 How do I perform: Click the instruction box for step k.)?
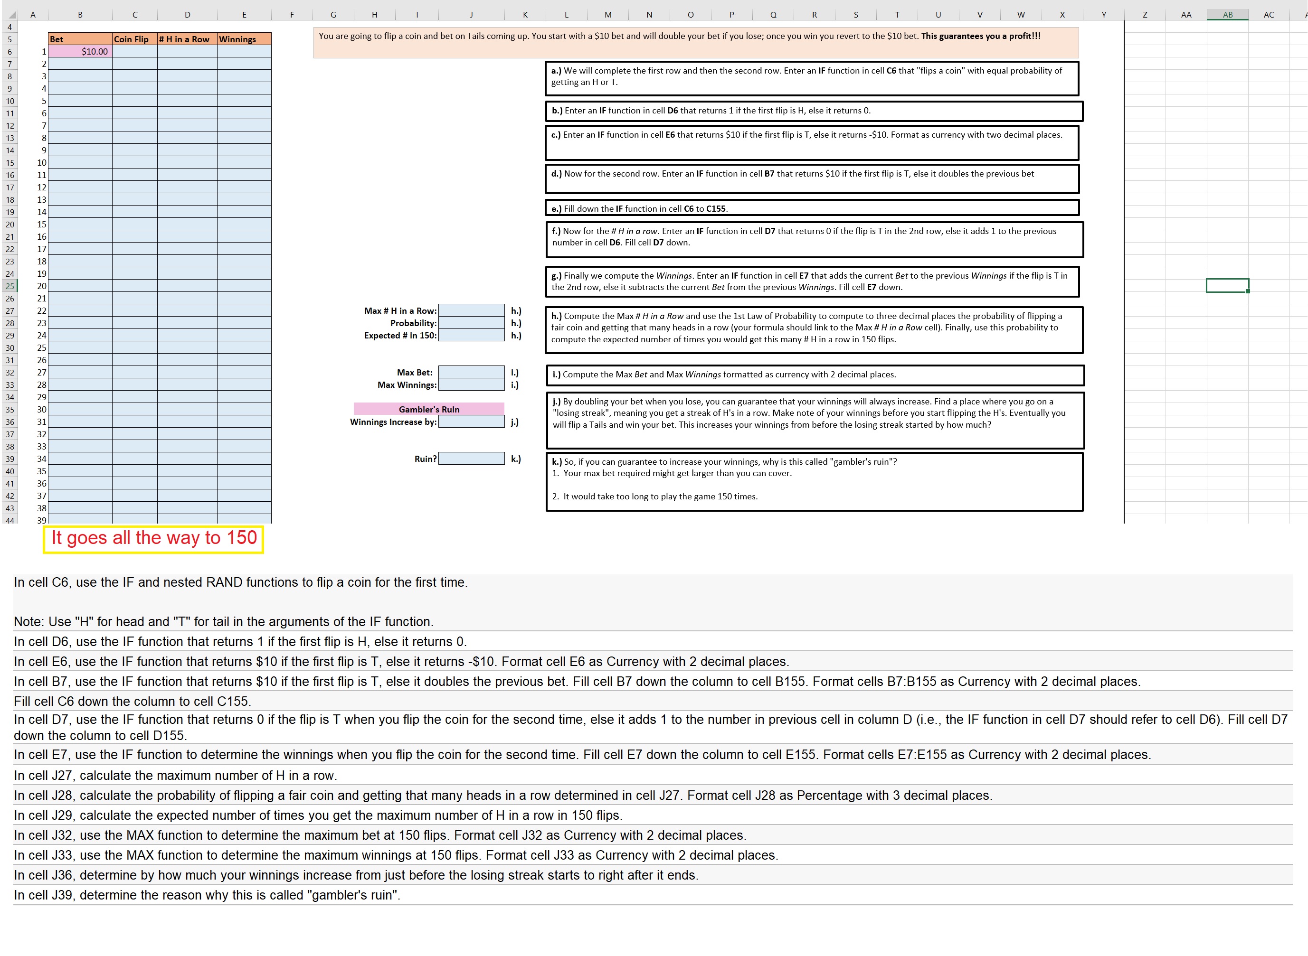click(x=814, y=481)
